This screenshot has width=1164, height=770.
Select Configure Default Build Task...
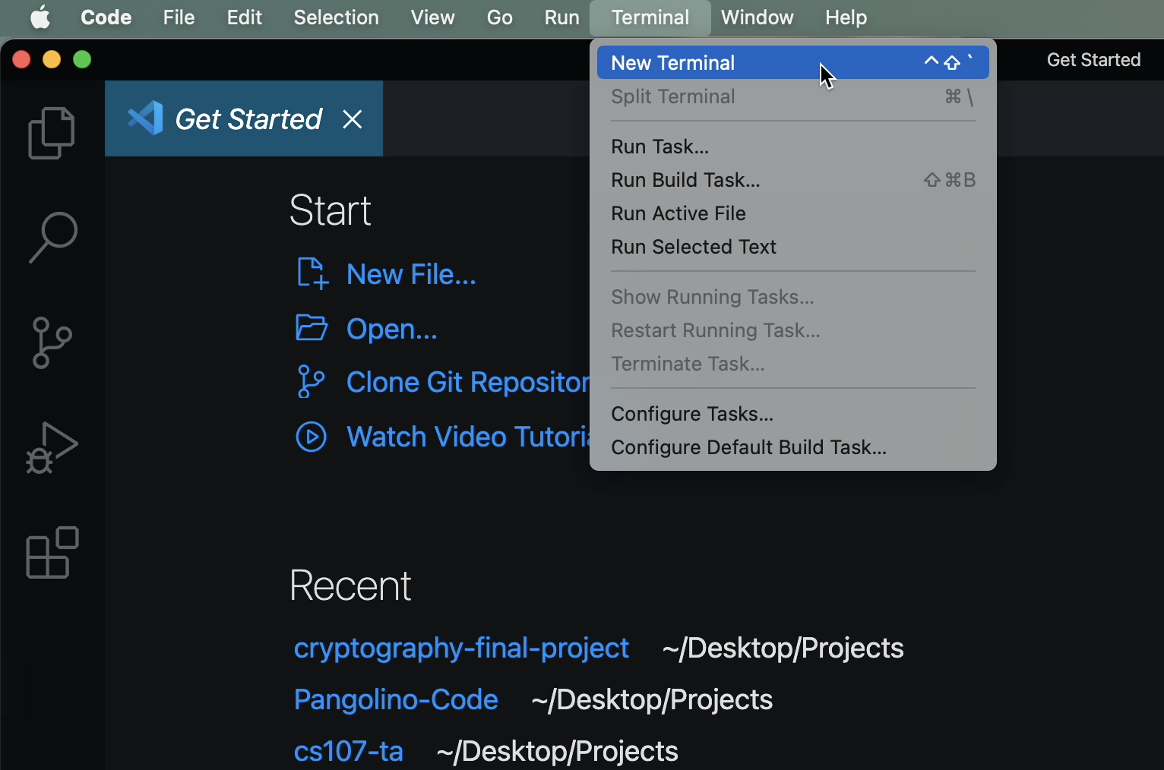coord(792,447)
